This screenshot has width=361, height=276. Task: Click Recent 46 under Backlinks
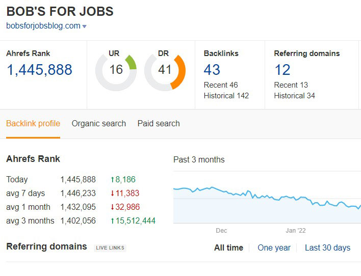point(221,85)
